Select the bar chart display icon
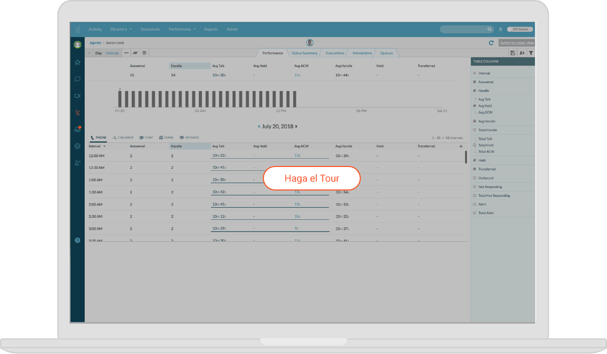 point(136,53)
